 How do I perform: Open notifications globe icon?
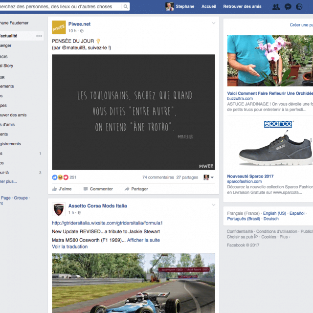300,7
